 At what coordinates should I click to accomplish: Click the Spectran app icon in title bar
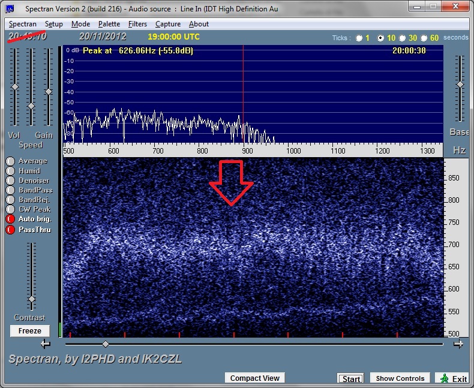point(11,8)
